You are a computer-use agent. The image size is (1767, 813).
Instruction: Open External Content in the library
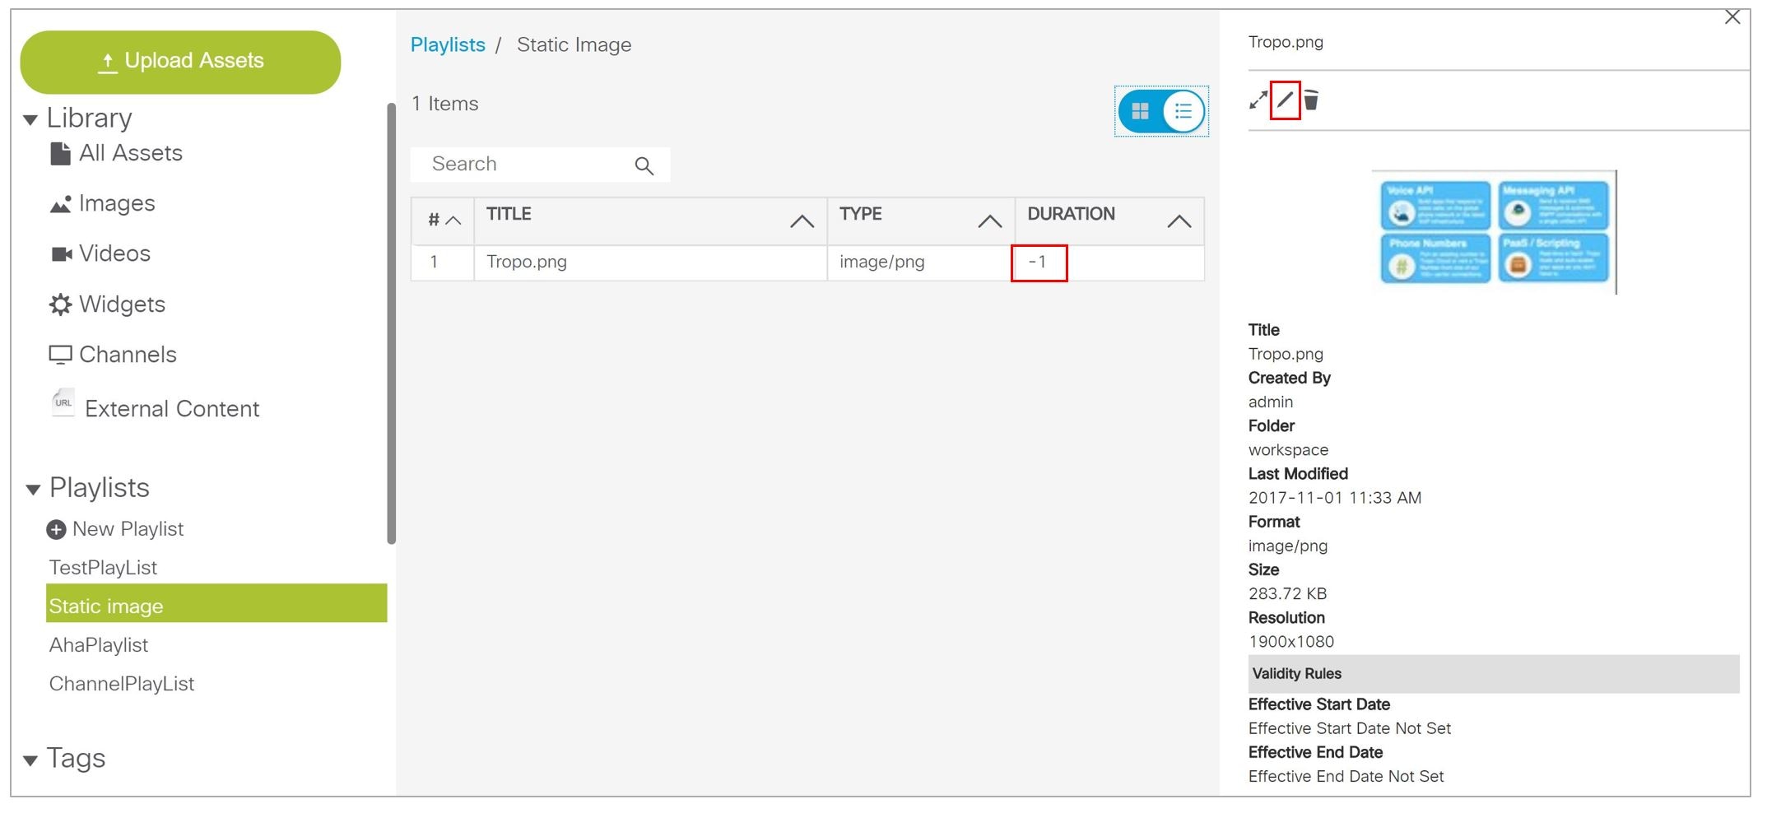pos(63,403)
